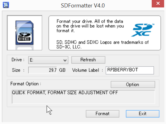Start formatting with the Format button
This screenshot has width=166, height=124.
103,114
